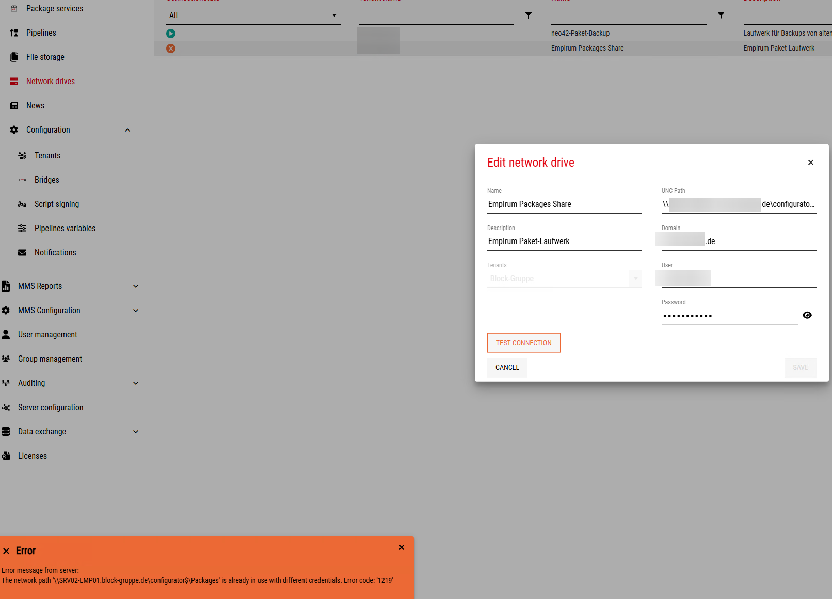Click the filter funnel icon for Tenant name
Screen dimensions: 832x599
click(529, 15)
